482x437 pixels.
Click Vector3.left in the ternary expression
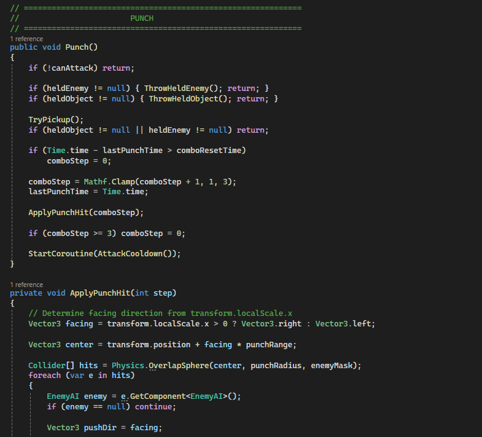point(343,324)
